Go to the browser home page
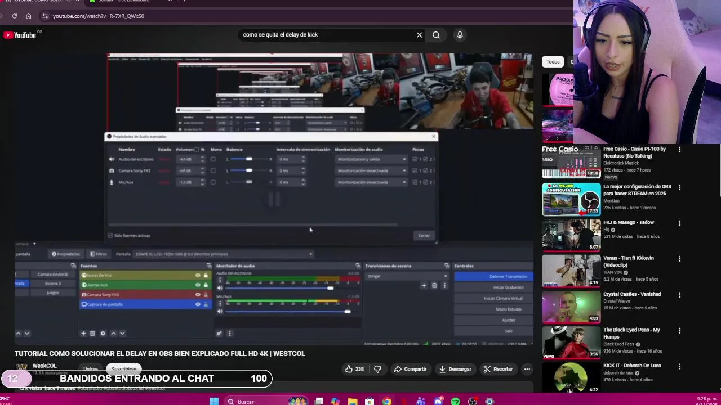721x405 pixels. pyautogui.click(x=28, y=16)
